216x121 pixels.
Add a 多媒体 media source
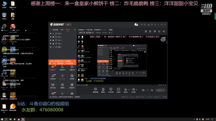pyautogui.click(x=118, y=90)
